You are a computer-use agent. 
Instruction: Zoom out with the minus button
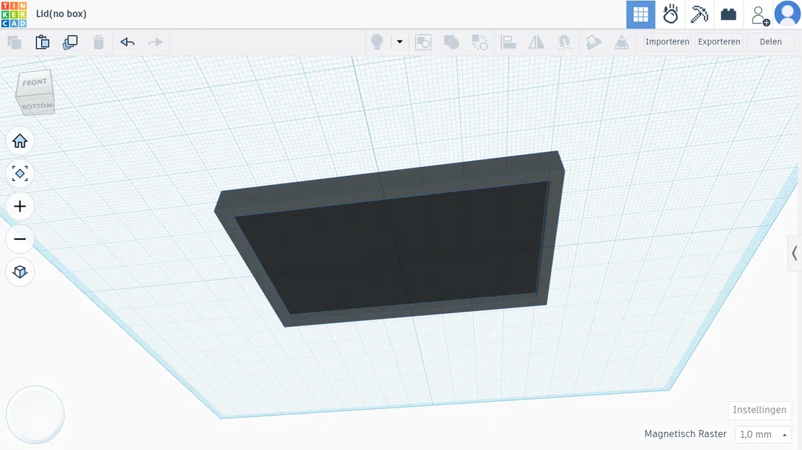point(20,239)
